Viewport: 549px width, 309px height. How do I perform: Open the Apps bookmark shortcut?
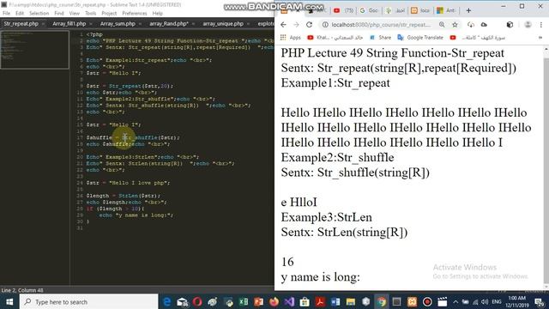(291, 38)
